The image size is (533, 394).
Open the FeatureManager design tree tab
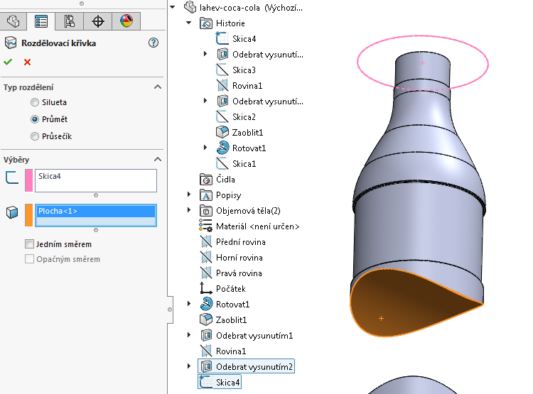(13, 21)
